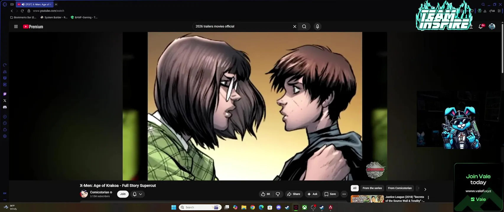The image size is (504, 212).
Task: Open X (Twitter) in Opera sidebar
Action: point(5,101)
